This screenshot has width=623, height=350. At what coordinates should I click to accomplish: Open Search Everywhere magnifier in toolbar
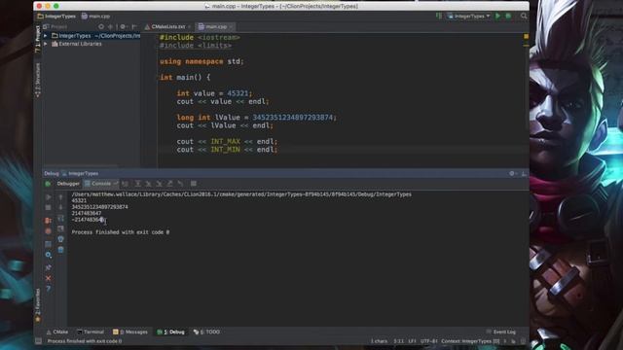coord(524,16)
